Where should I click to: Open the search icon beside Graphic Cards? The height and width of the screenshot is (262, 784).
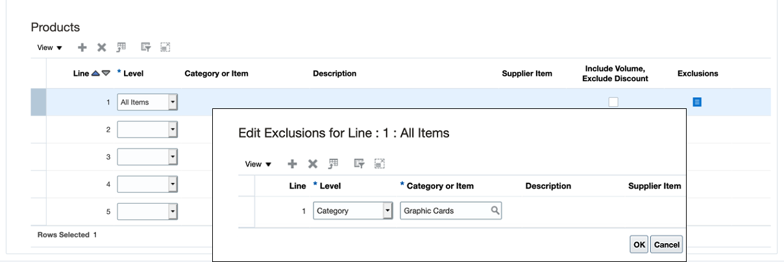tap(495, 211)
